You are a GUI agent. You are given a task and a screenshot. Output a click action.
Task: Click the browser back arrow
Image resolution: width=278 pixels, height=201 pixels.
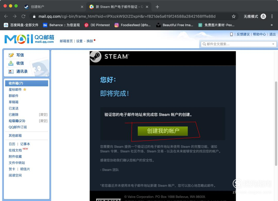tap(6, 16)
